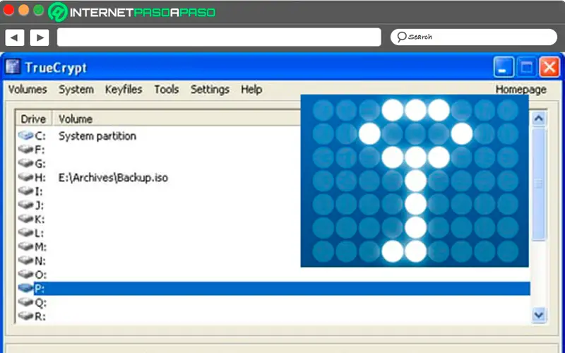Open the Tools menu
This screenshot has width=565, height=353.
tap(167, 90)
